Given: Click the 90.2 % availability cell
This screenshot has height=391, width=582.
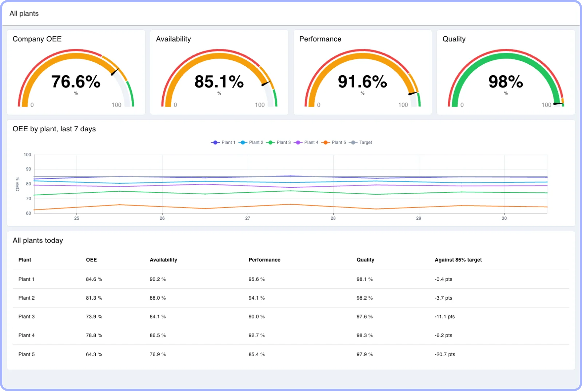Looking at the screenshot, I should pos(158,279).
